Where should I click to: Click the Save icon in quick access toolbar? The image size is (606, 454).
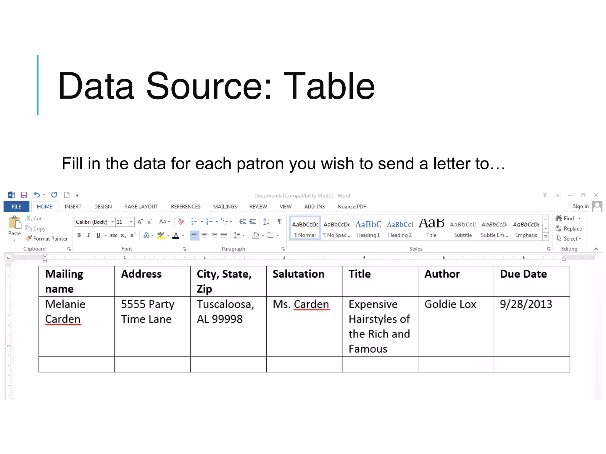click(x=24, y=195)
